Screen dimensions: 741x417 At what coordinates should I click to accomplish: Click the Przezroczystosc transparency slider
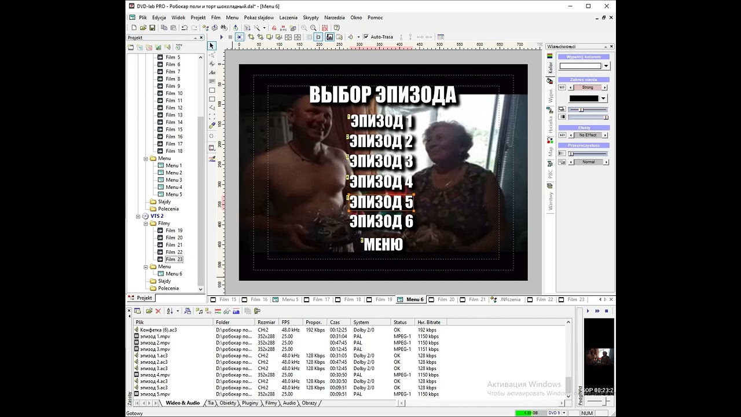tap(588, 153)
